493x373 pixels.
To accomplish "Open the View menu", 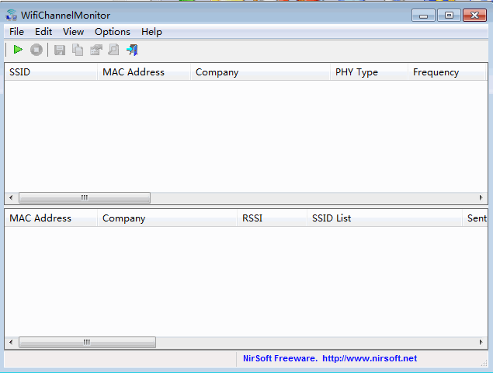I will pos(73,32).
